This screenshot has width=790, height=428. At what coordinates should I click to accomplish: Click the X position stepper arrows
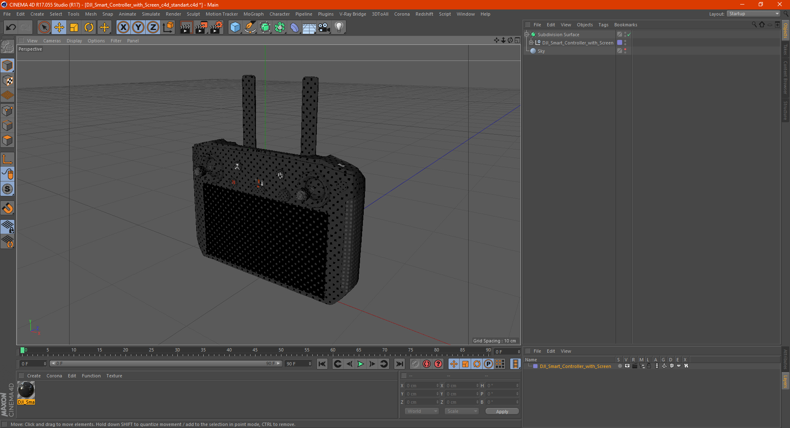tap(437, 386)
